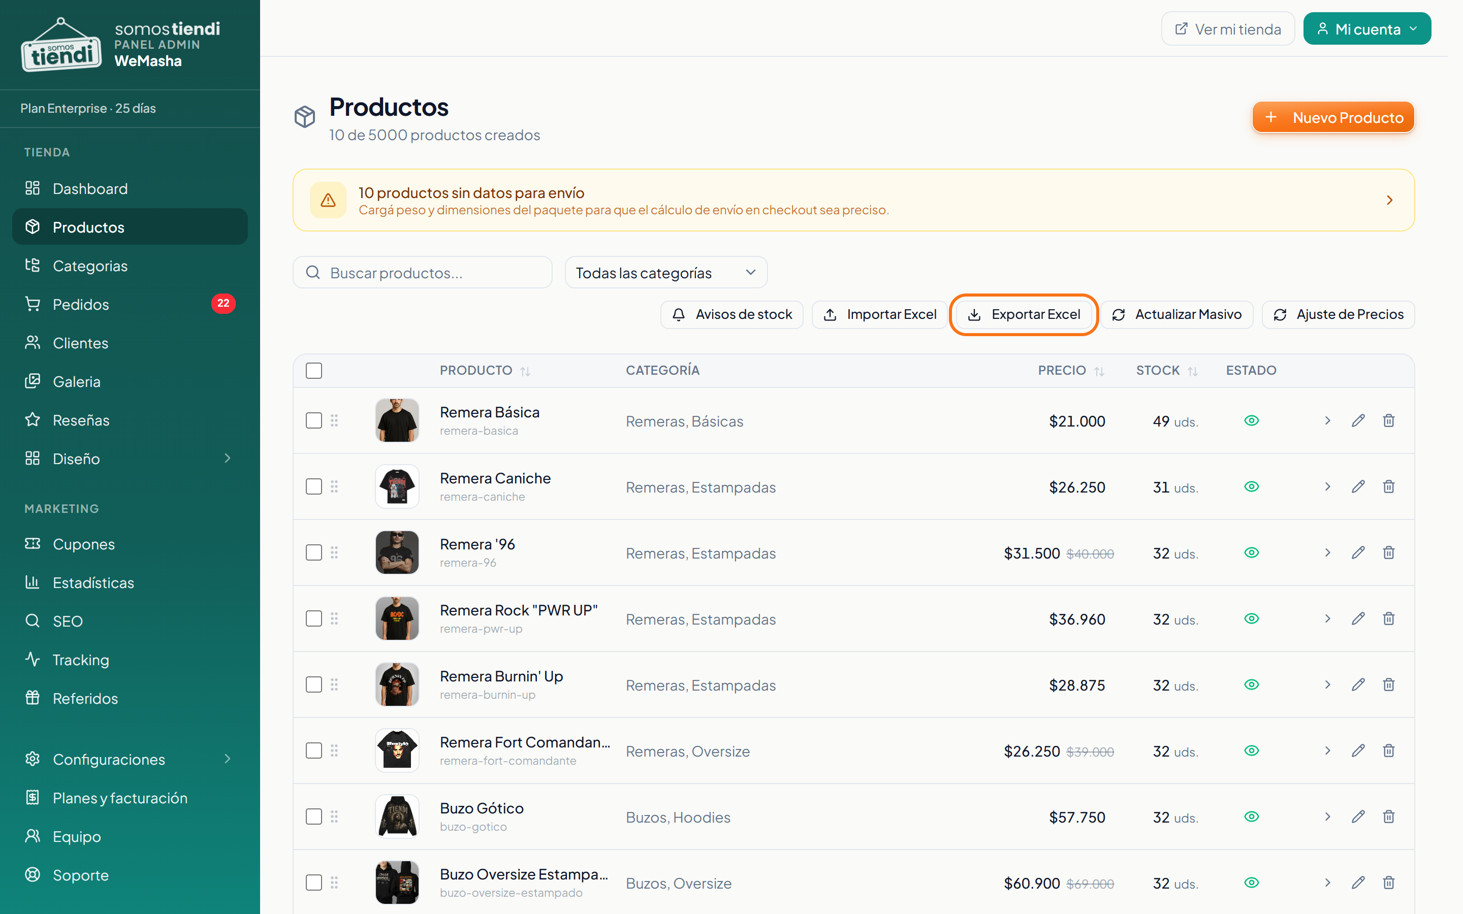Open Estadísticas in sidebar
The width and height of the screenshot is (1463, 914).
tap(130, 583)
